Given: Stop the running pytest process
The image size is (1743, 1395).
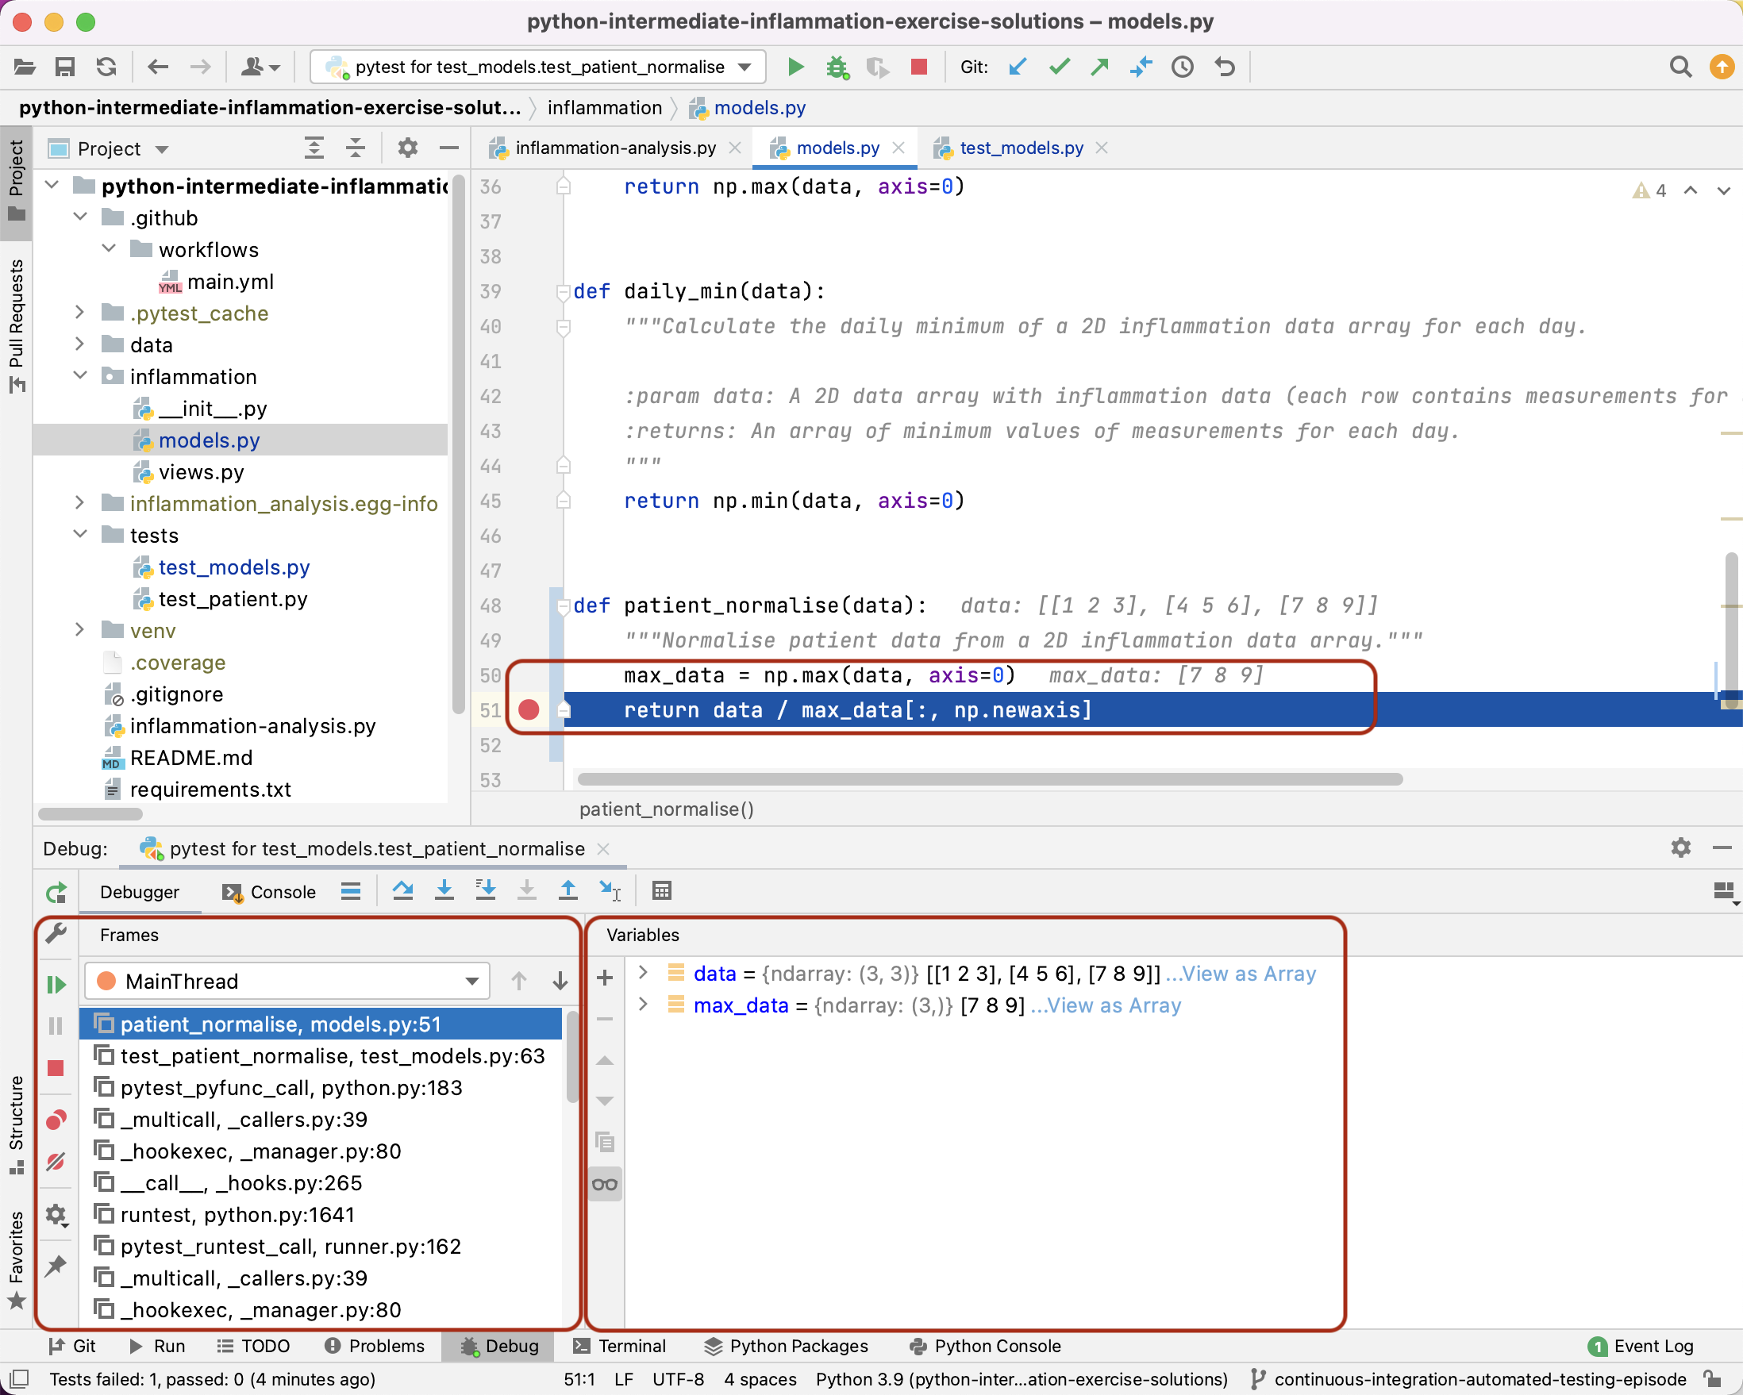Looking at the screenshot, I should (919, 67).
